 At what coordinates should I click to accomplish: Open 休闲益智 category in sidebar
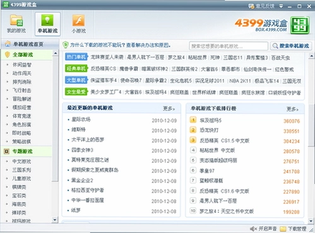tap(21, 65)
